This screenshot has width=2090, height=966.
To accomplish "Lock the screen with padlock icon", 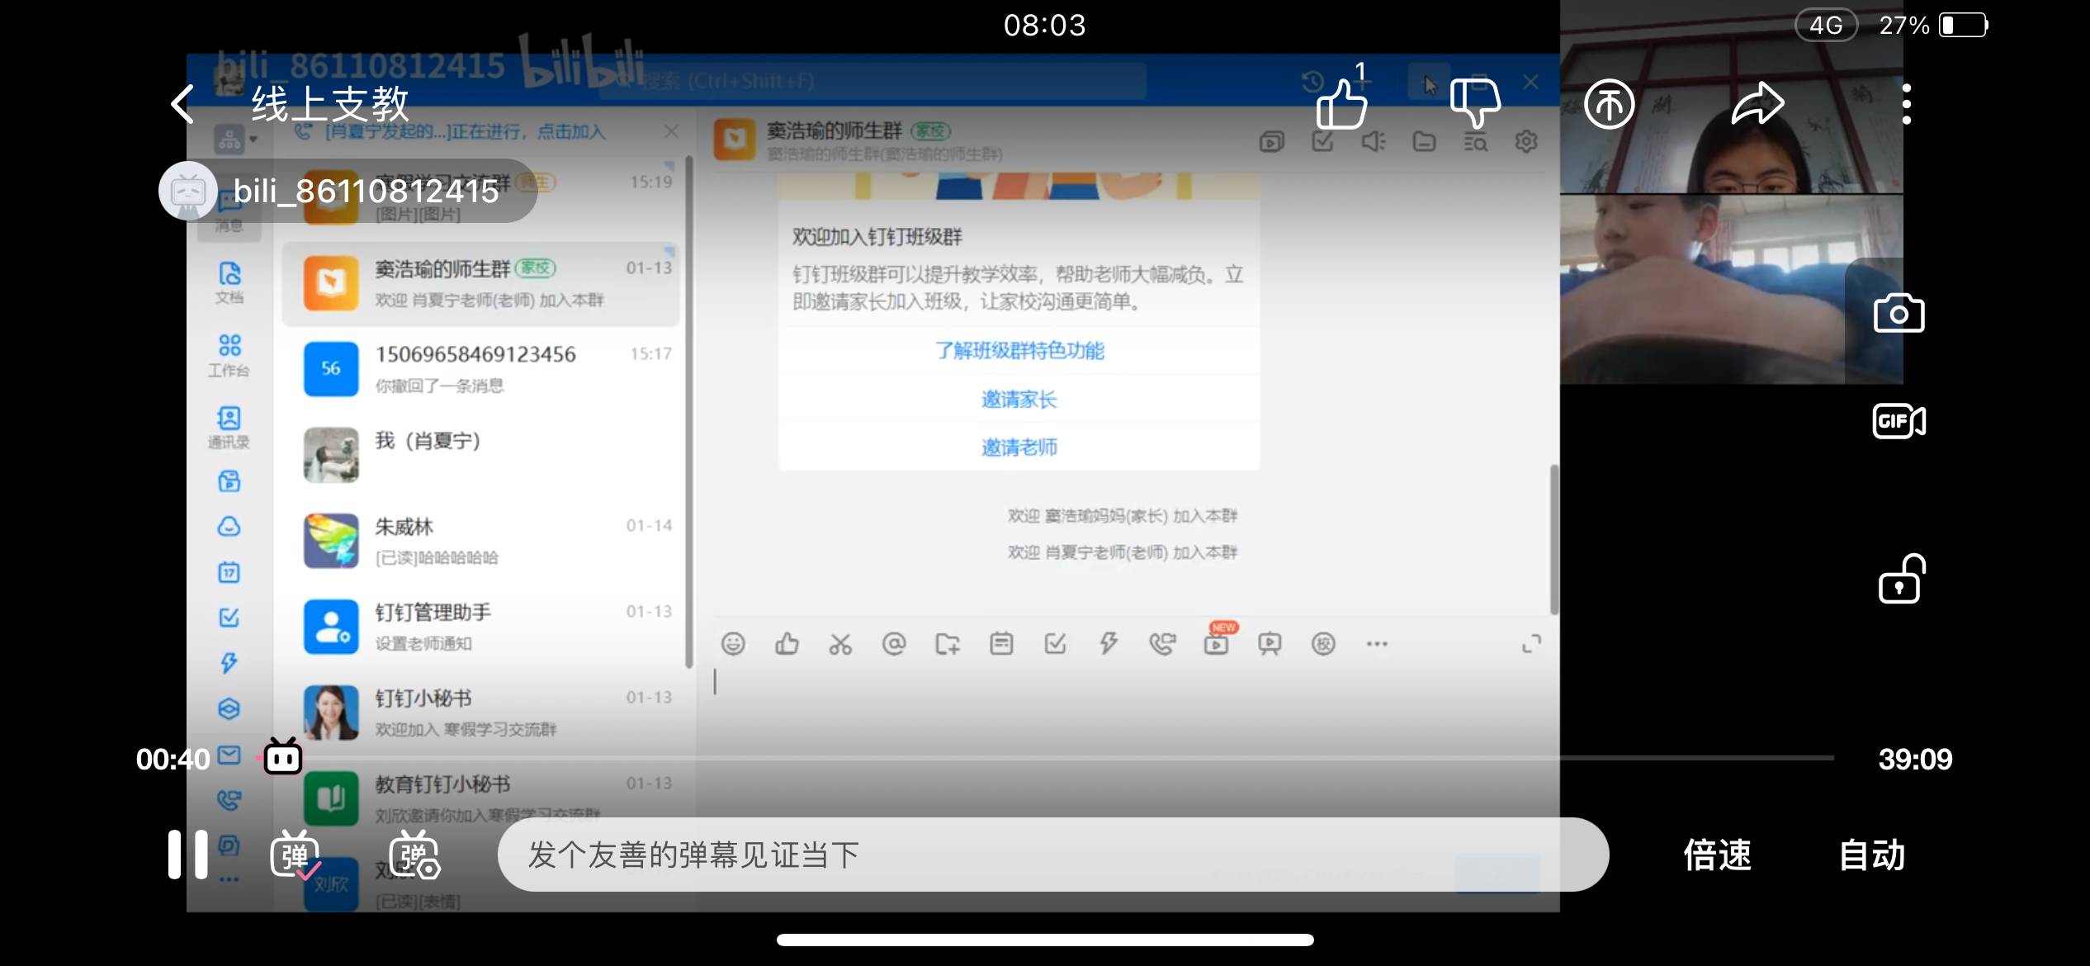I will tap(1902, 579).
